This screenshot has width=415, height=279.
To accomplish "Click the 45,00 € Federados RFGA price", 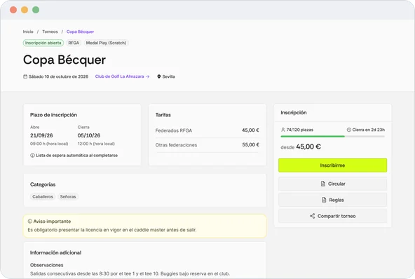I will click(x=250, y=130).
